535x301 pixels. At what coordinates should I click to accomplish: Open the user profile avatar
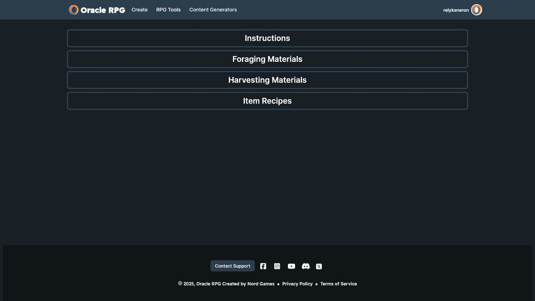[x=477, y=10]
